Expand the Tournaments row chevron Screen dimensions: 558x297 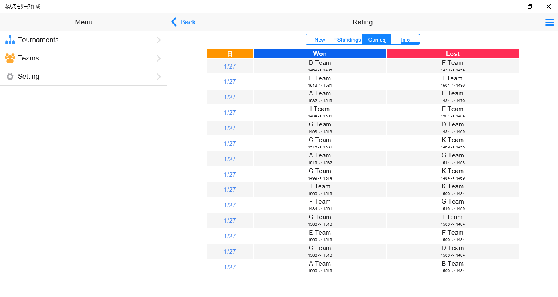[x=159, y=40]
